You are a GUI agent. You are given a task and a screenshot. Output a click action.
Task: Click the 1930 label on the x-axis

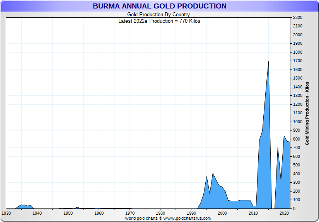(x=6, y=213)
